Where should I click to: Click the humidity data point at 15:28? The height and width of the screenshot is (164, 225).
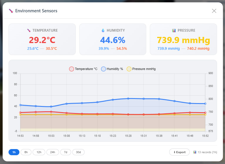pos(128,98)
